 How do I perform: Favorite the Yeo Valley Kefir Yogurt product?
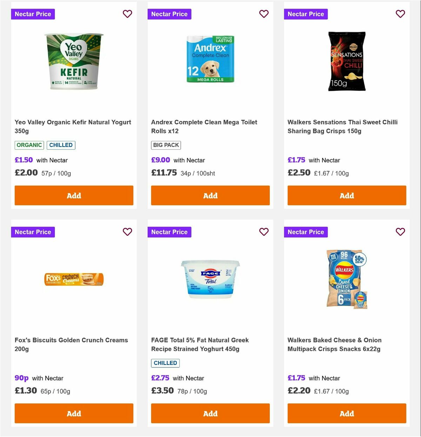127,14
